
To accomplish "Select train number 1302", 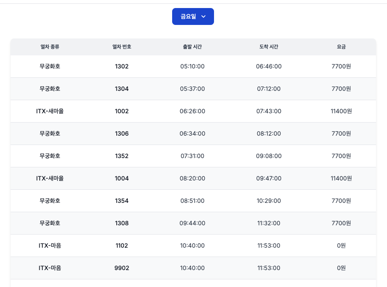I will [122, 66].
